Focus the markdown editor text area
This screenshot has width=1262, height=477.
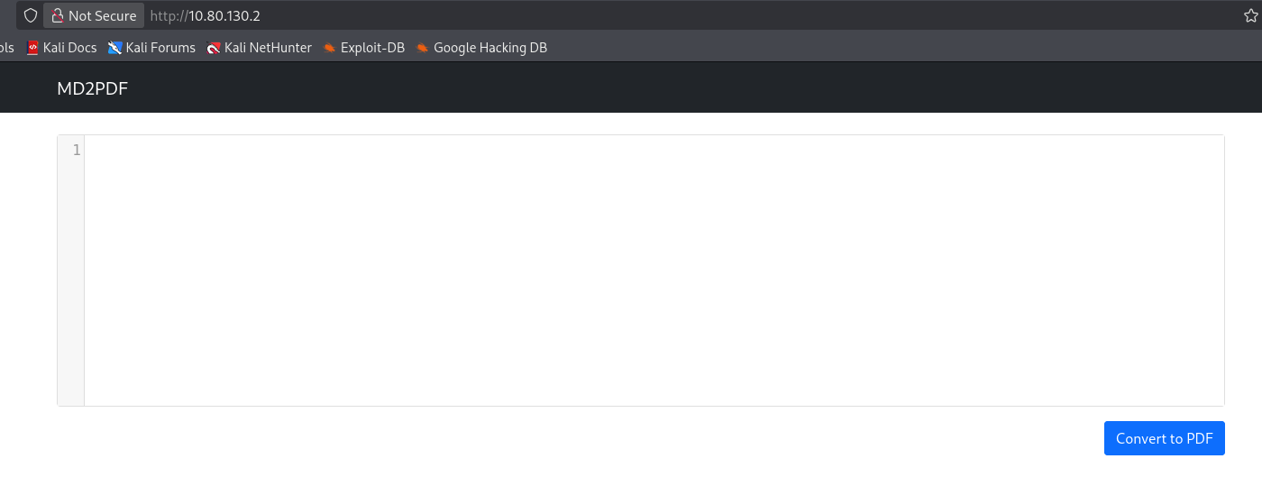pyautogui.click(x=654, y=271)
